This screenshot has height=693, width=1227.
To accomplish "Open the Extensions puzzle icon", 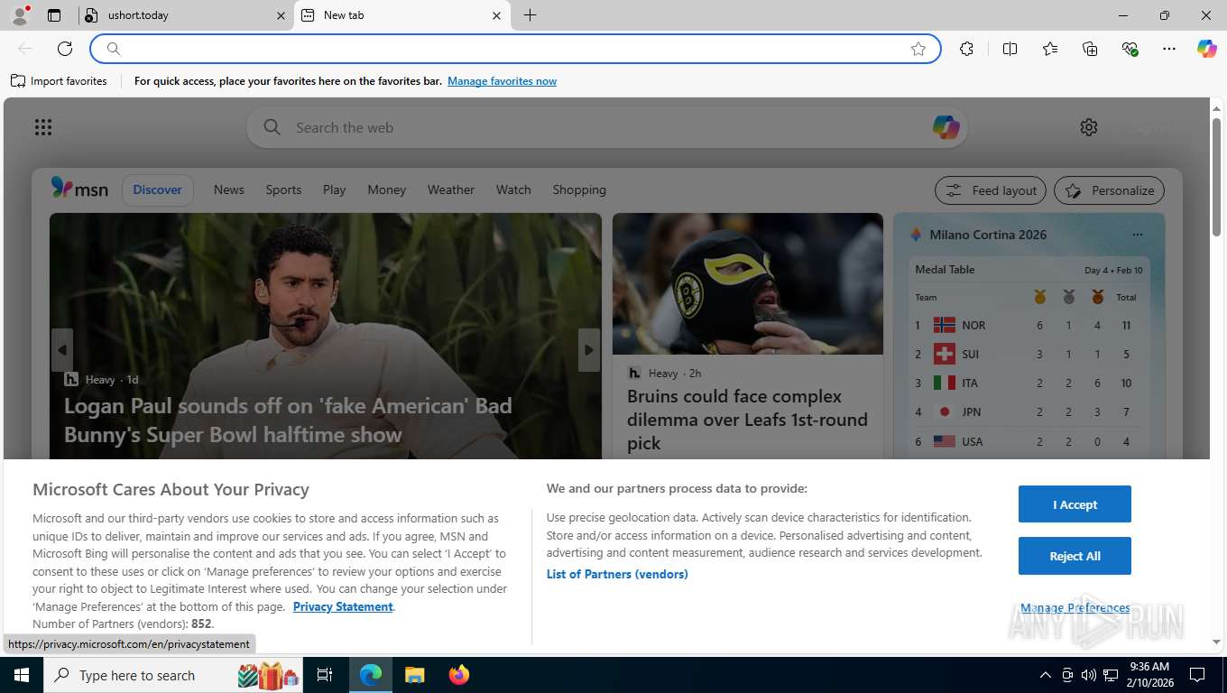I will [966, 49].
